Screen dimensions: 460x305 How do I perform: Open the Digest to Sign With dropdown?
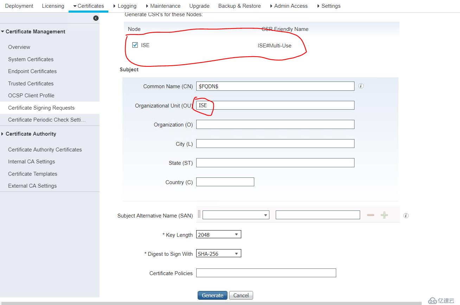click(x=219, y=253)
